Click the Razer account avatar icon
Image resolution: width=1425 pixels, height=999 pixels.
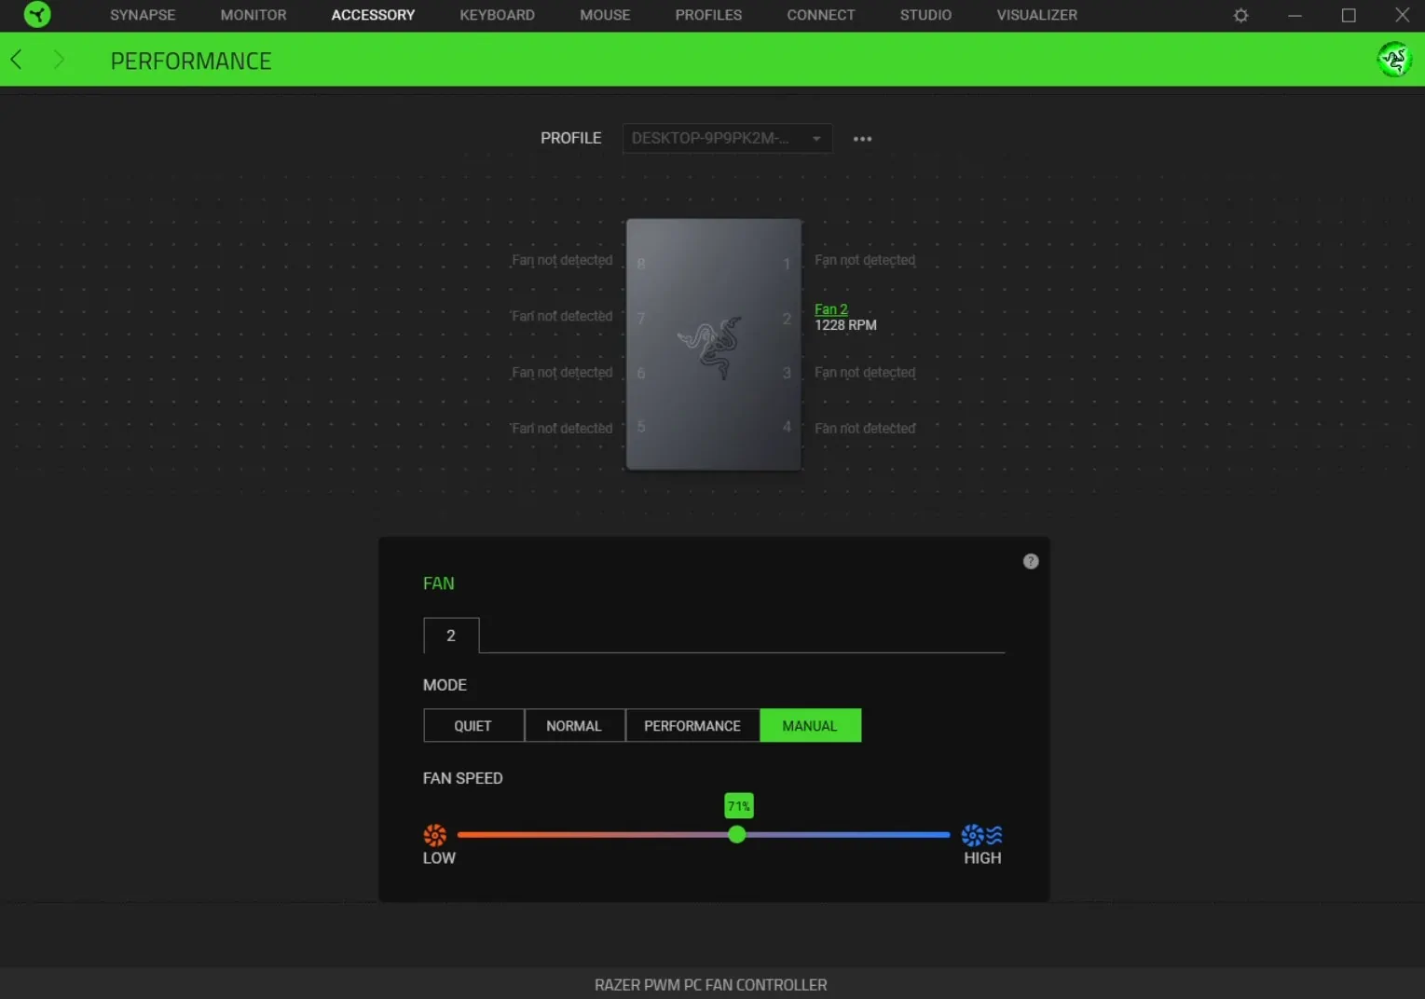click(x=1394, y=60)
